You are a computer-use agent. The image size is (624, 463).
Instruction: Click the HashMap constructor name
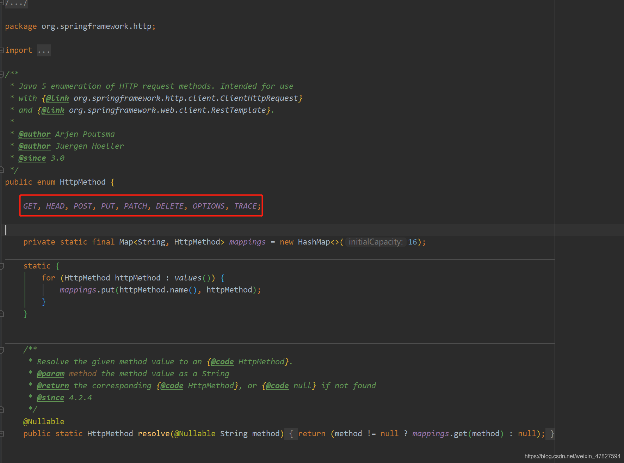[x=314, y=242]
